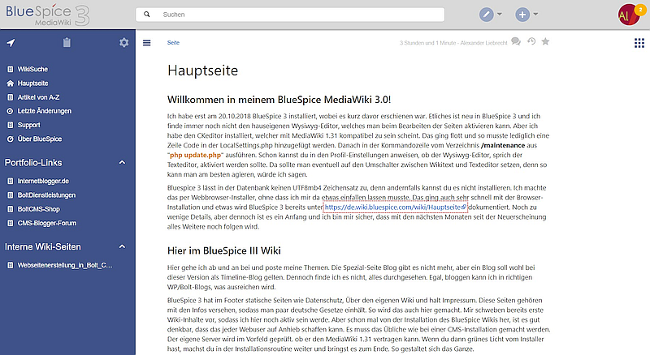Image resolution: width=650 pixels, height=355 pixels.
Task: Open Letzte Änderungen in sidebar
Action: [x=45, y=111]
